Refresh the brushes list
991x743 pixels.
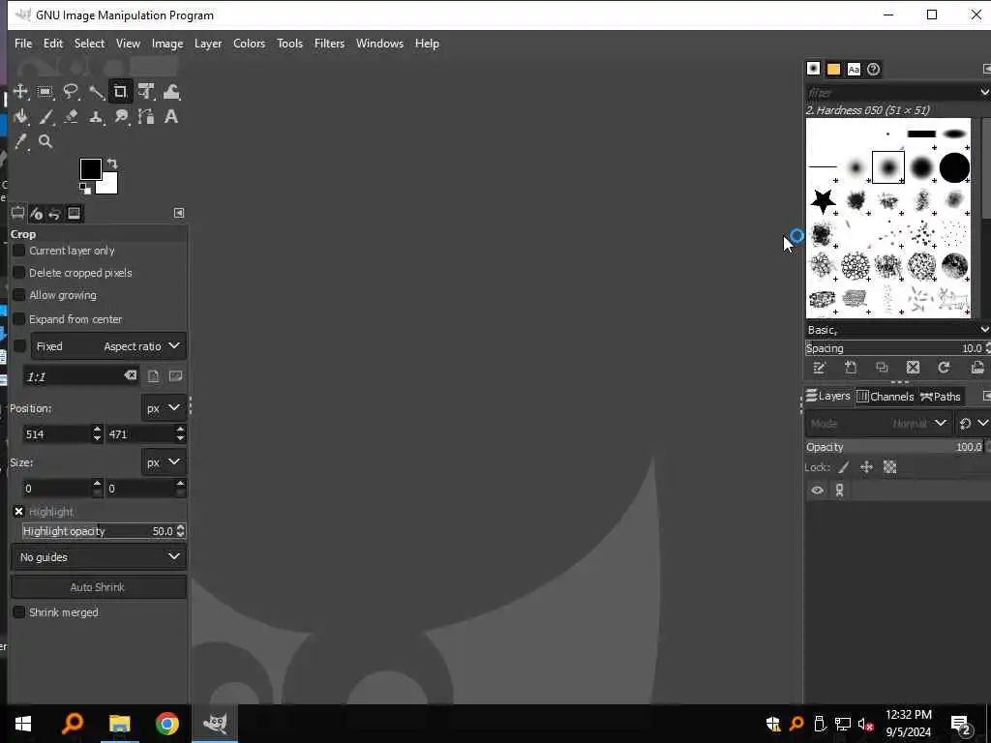tap(944, 368)
